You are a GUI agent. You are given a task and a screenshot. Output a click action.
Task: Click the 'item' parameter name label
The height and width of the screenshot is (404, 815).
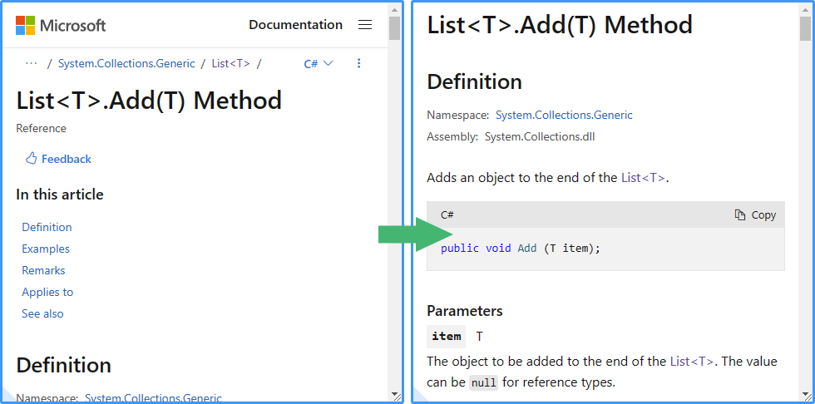(447, 337)
